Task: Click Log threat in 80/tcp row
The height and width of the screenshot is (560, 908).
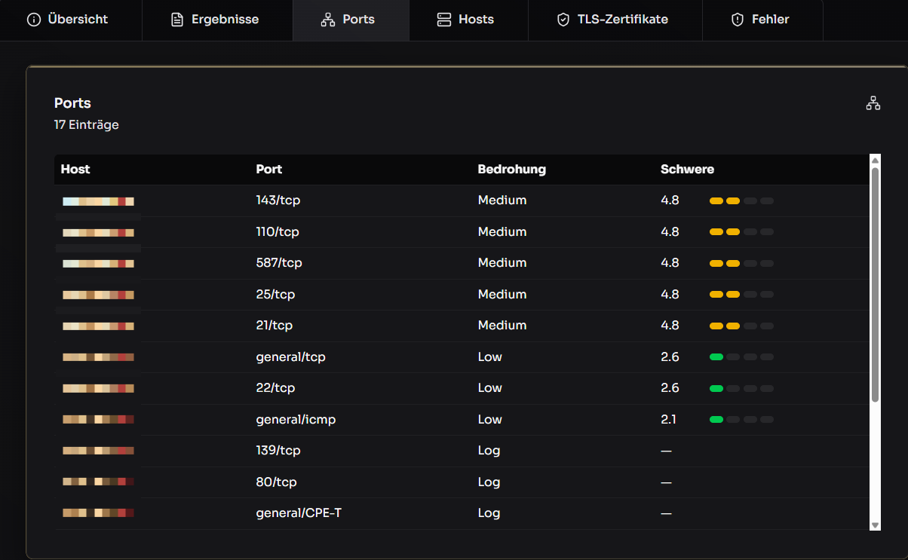Action: click(x=489, y=482)
